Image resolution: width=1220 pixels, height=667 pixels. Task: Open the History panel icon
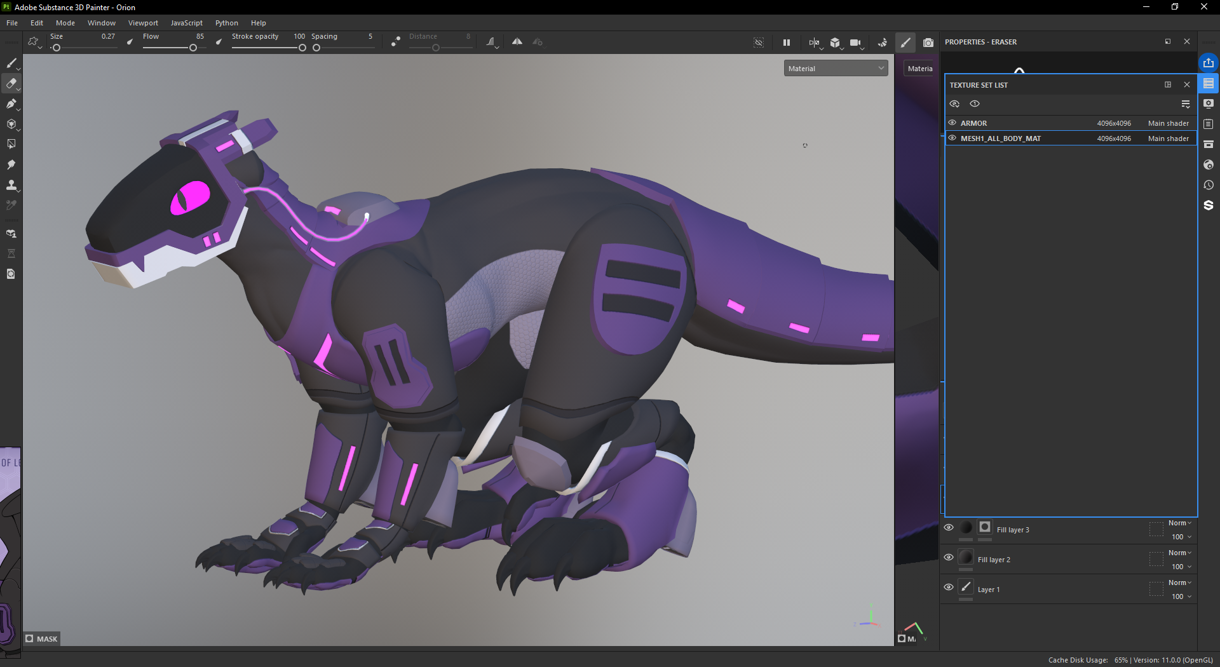point(1209,185)
